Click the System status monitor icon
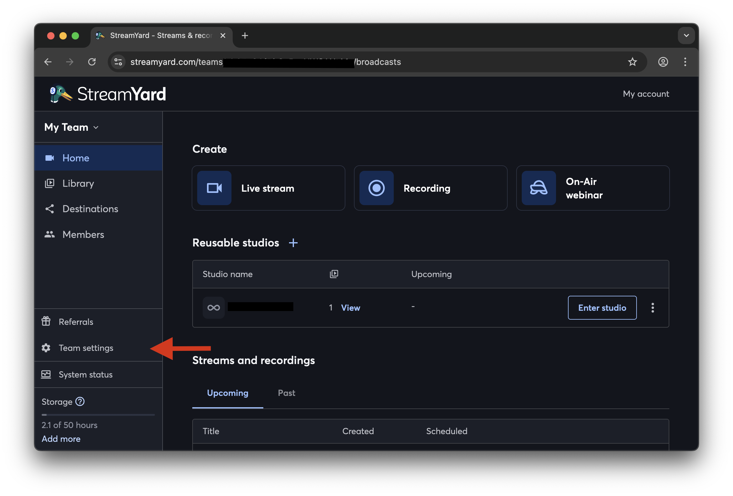Viewport: 733px width, 496px height. pos(46,374)
